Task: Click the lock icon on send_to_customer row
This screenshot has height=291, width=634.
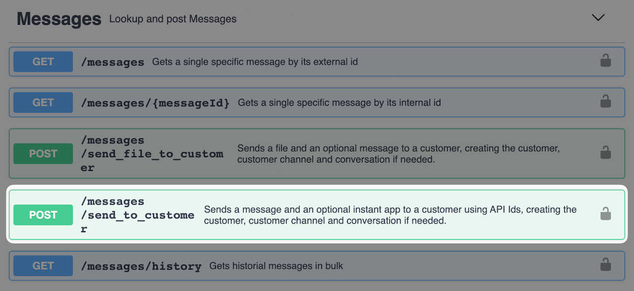Action: click(x=605, y=214)
